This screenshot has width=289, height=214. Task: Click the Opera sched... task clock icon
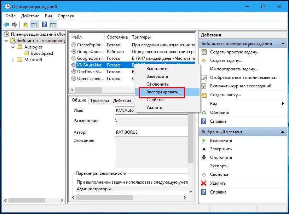(x=74, y=79)
